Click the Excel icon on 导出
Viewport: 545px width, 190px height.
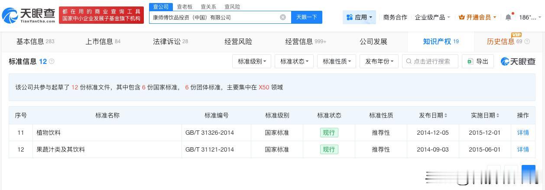pyautogui.click(x=470, y=61)
